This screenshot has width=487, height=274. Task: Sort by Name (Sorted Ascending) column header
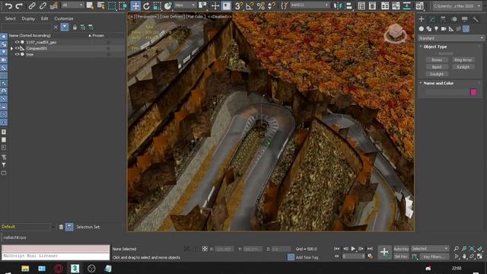[x=30, y=36]
